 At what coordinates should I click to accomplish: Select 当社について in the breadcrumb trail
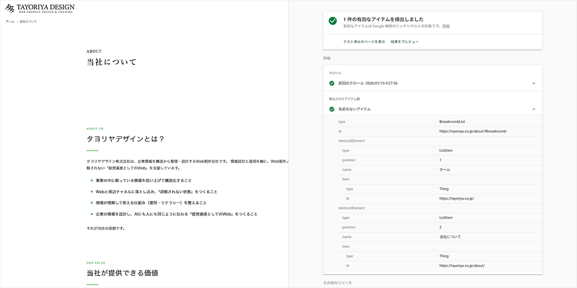pos(29,21)
